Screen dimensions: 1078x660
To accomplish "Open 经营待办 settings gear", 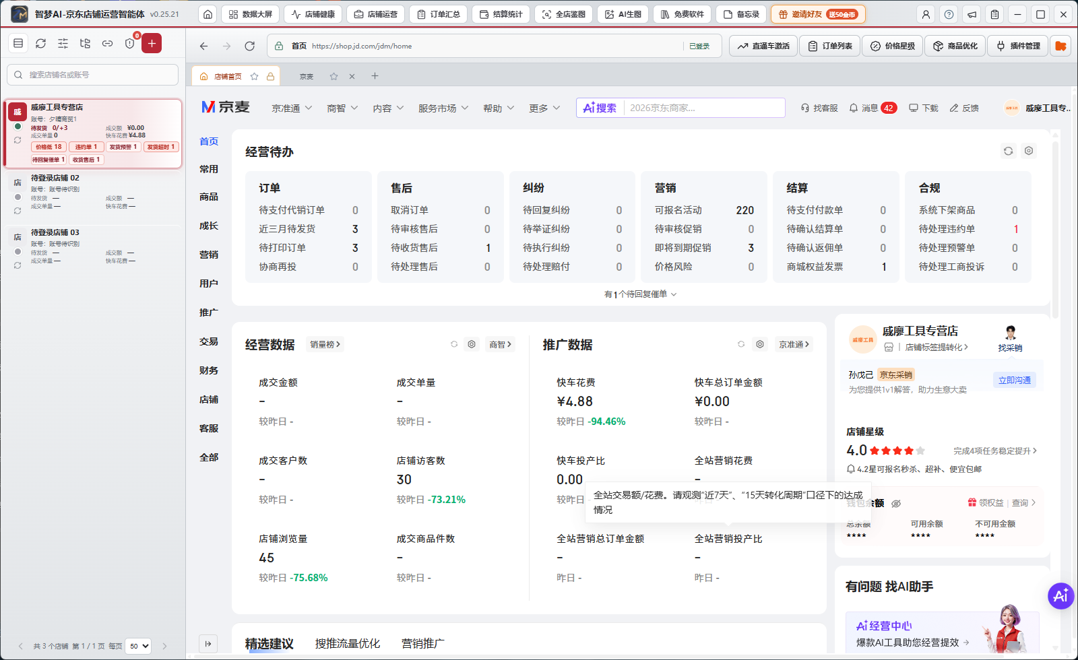I will click(x=1029, y=151).
